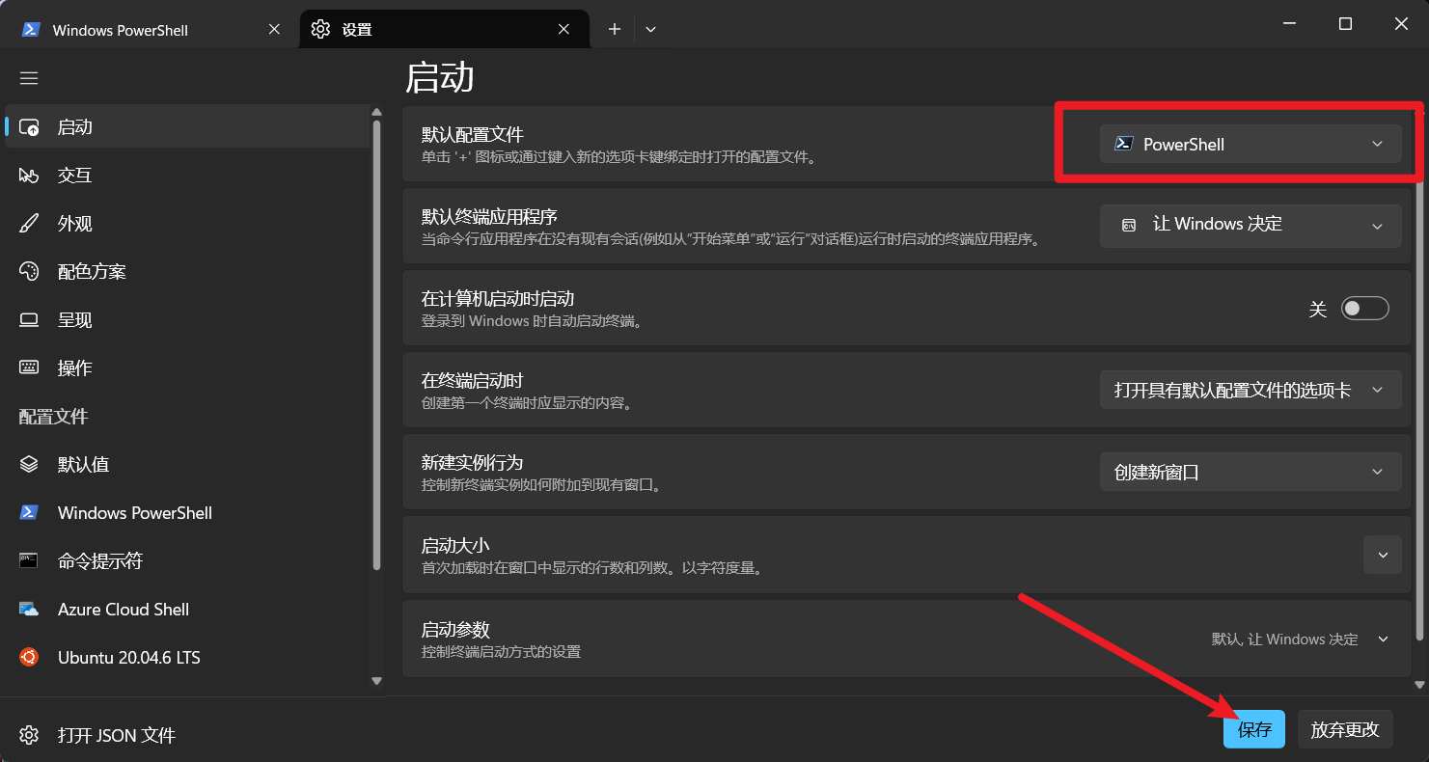
Task: Switch to the 设置 tab
Action: [444, 29]
